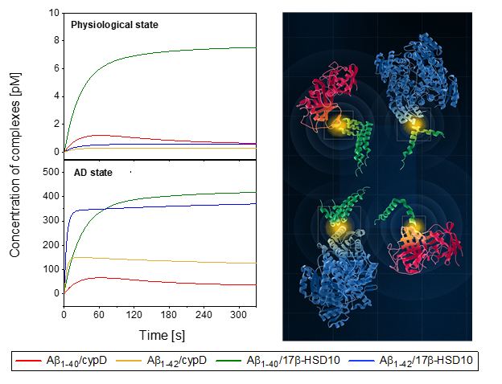Select the Aβ1-42/cypD legend label
The width and height of the screenshot is (502, 384).
pyautogui.click(x=176, y=362)
